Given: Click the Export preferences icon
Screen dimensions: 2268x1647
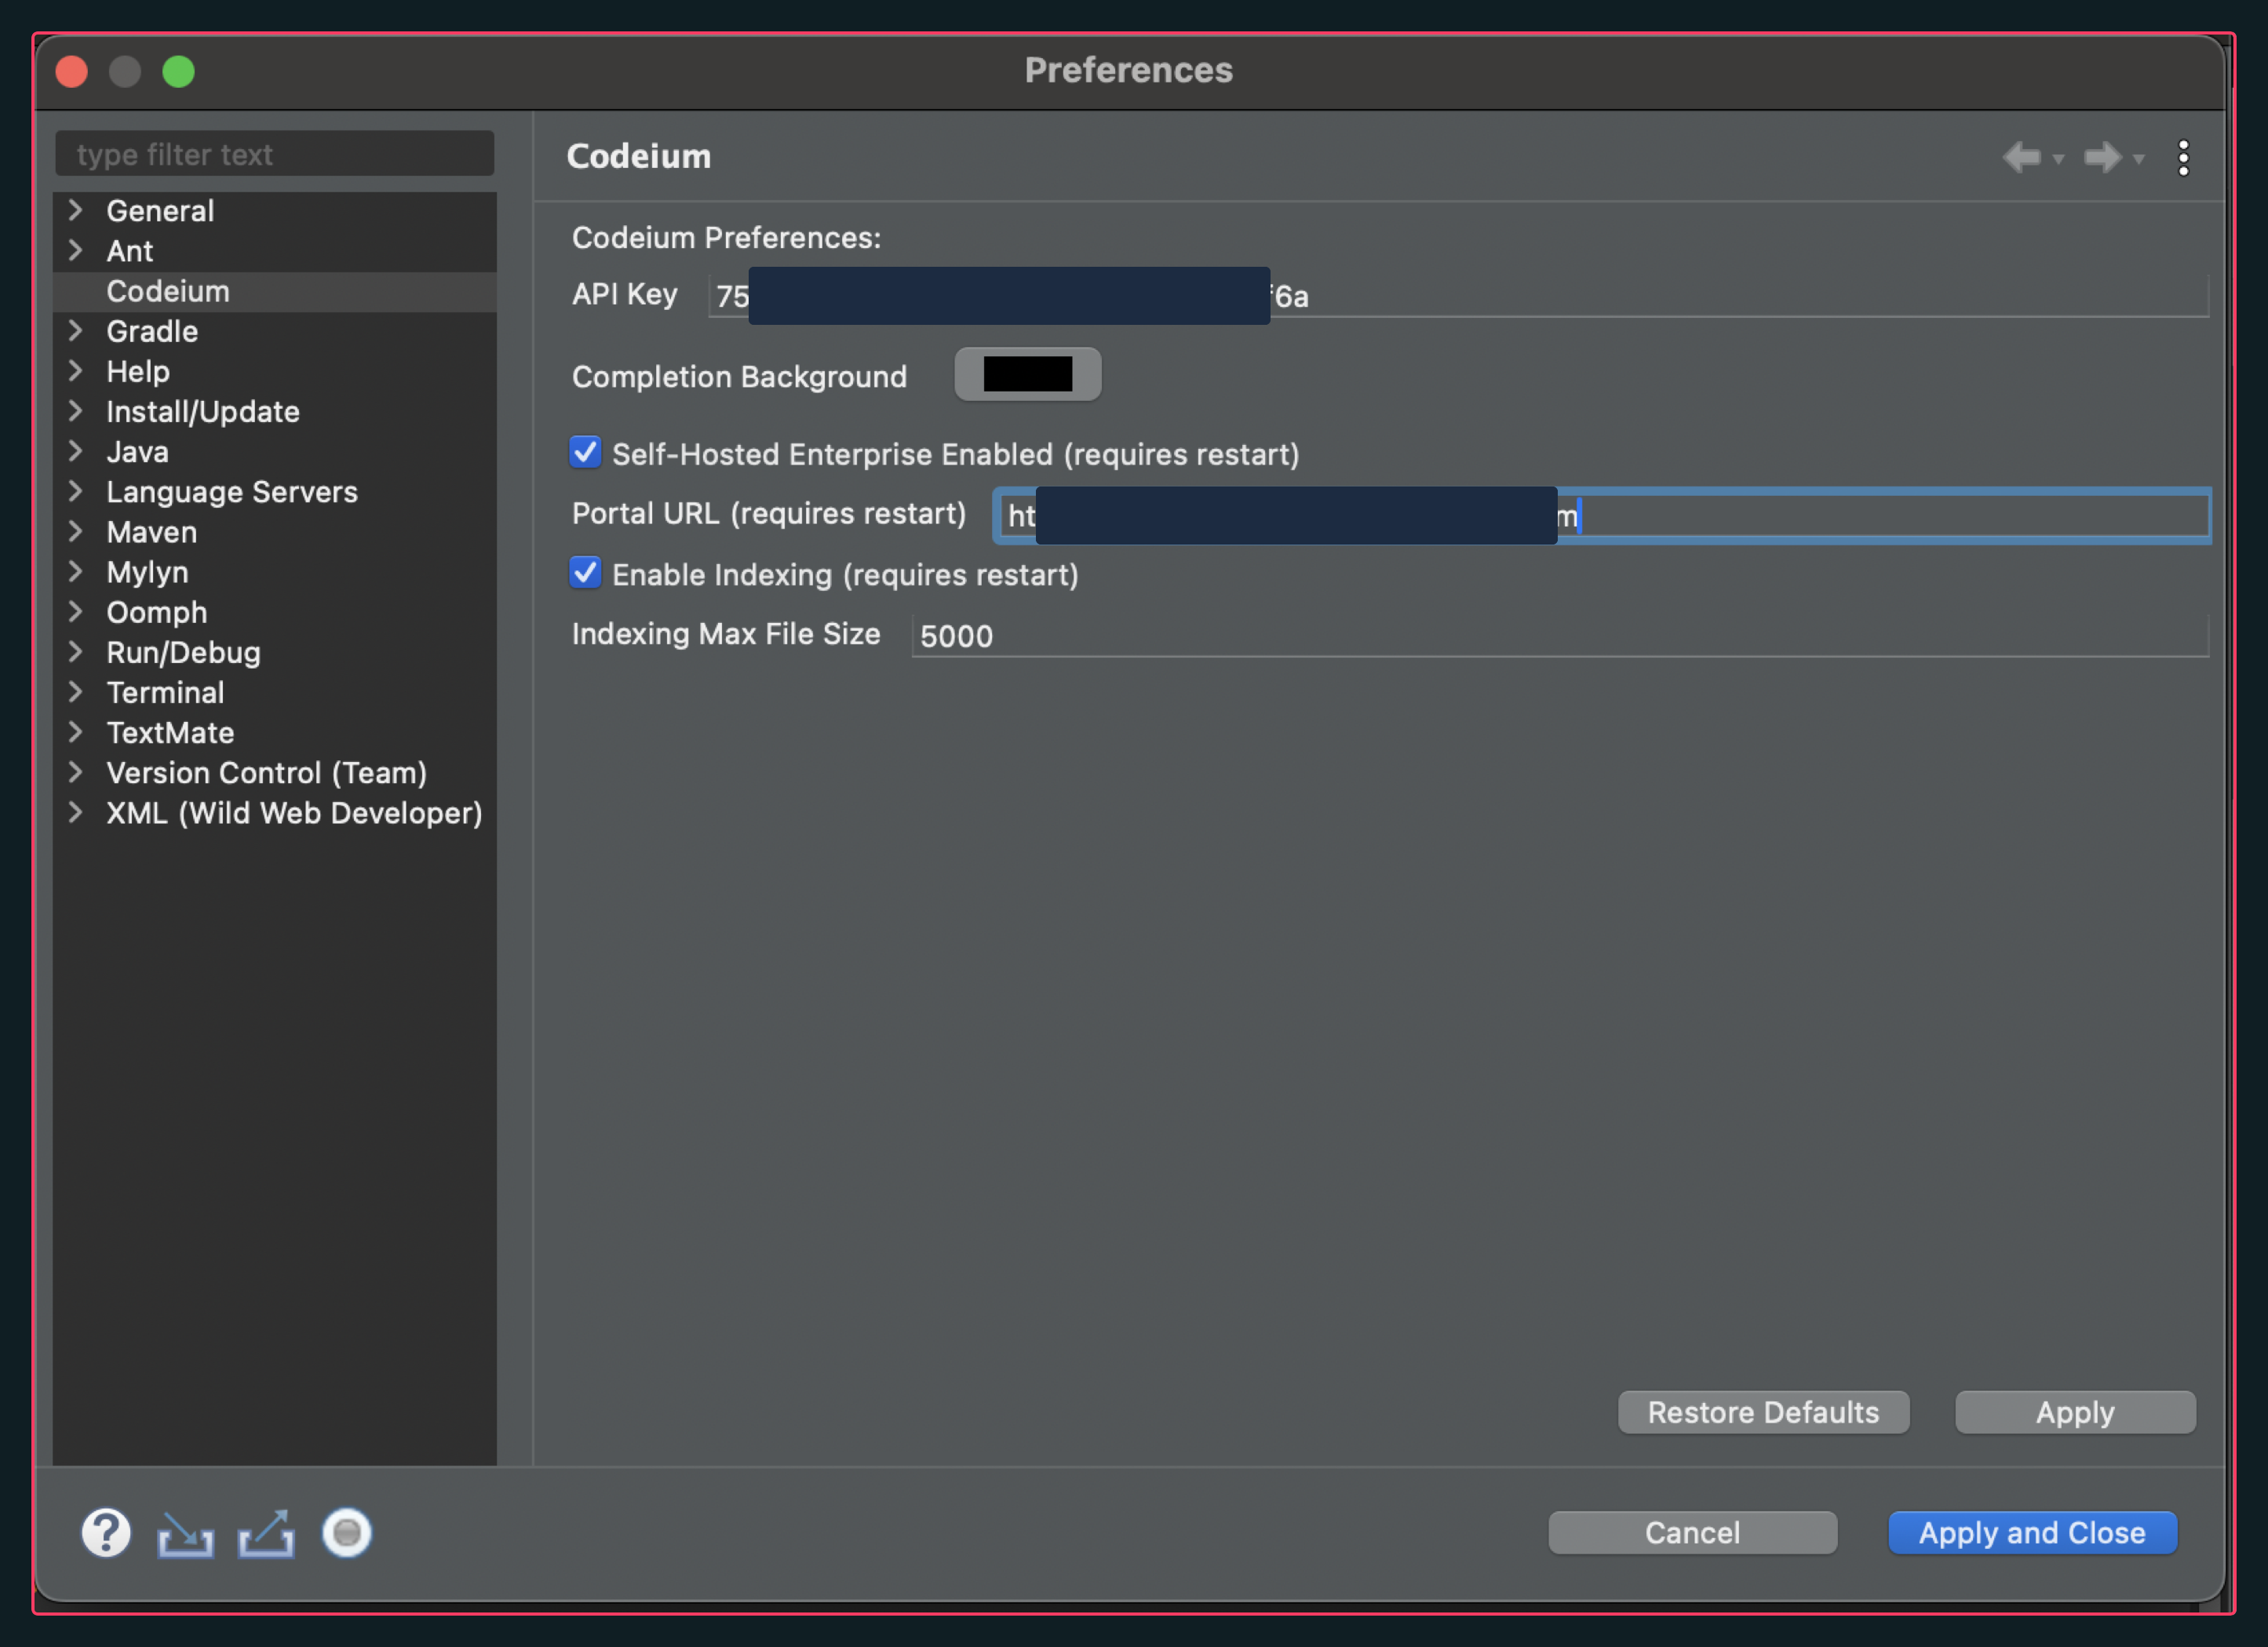Looking at the screenshot, I should coord(266,1534).
